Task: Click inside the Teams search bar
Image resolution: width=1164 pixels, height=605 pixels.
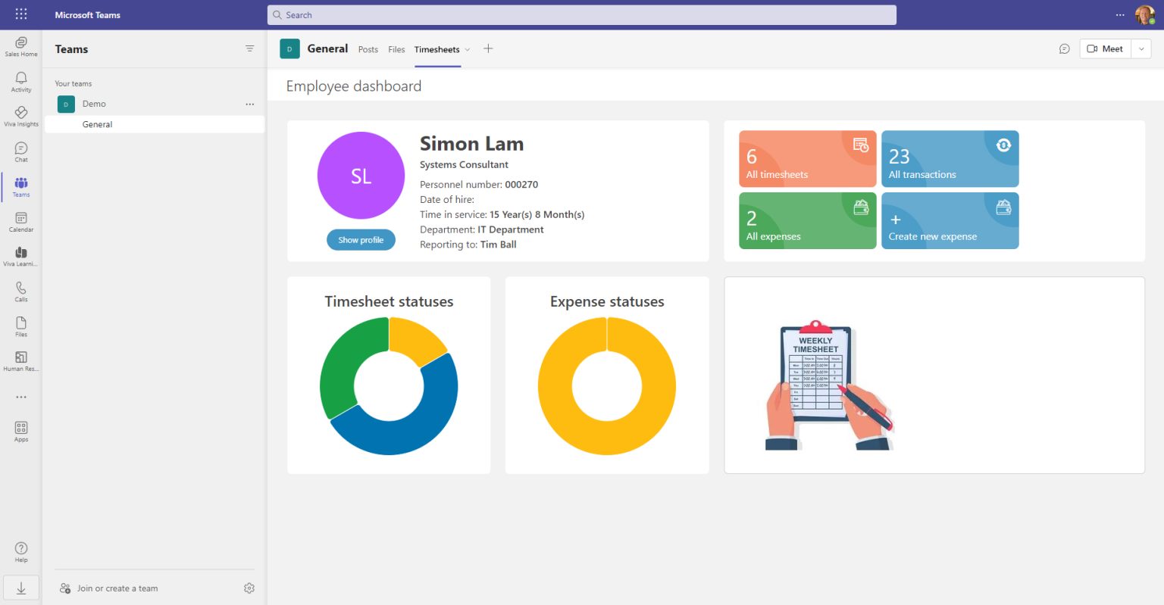Action: tap(580, 14)
